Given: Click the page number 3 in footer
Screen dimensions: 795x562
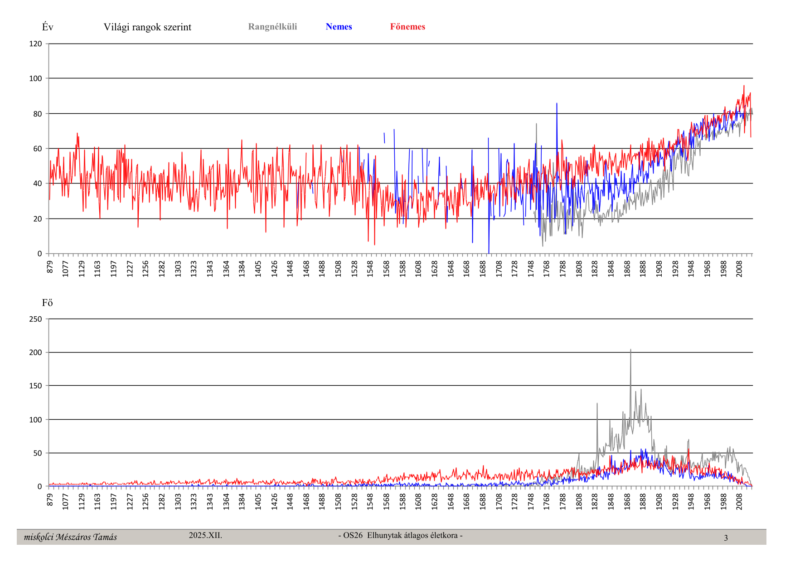Looking at the screenshot, I should pos(726,538).
